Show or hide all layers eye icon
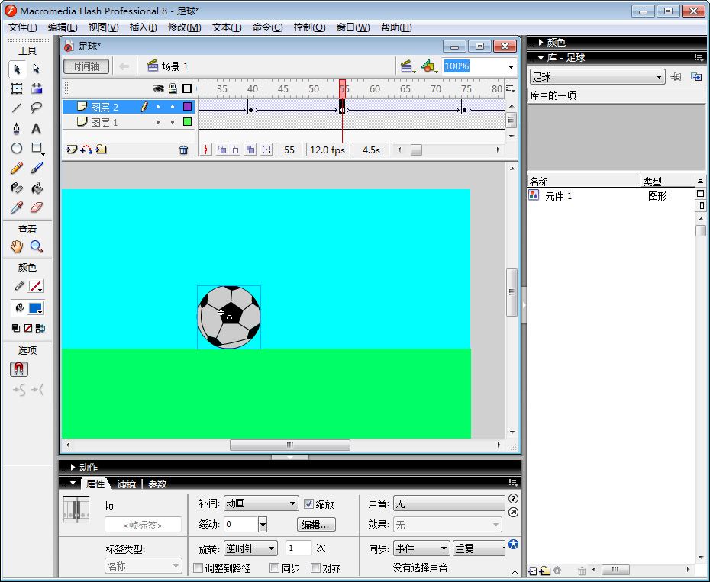 (158, 88)
